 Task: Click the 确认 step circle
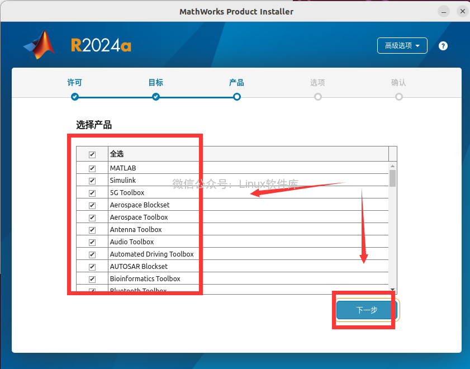point(398,96)
